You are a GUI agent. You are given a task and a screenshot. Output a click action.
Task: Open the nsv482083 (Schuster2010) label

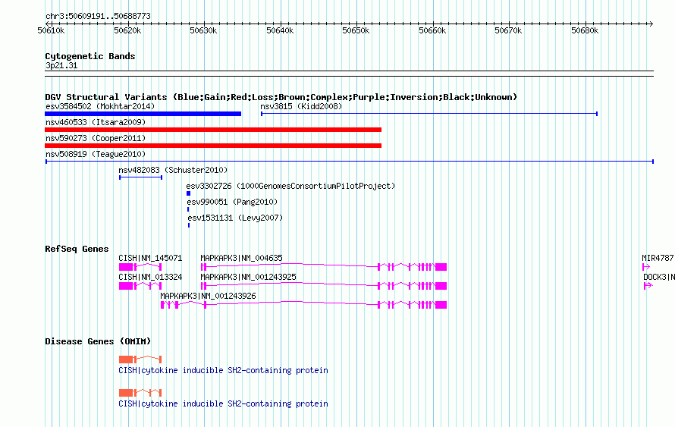coord(173,170)
